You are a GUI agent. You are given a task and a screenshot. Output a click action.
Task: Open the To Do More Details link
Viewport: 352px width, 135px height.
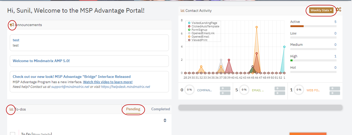[x=42, y=134]
